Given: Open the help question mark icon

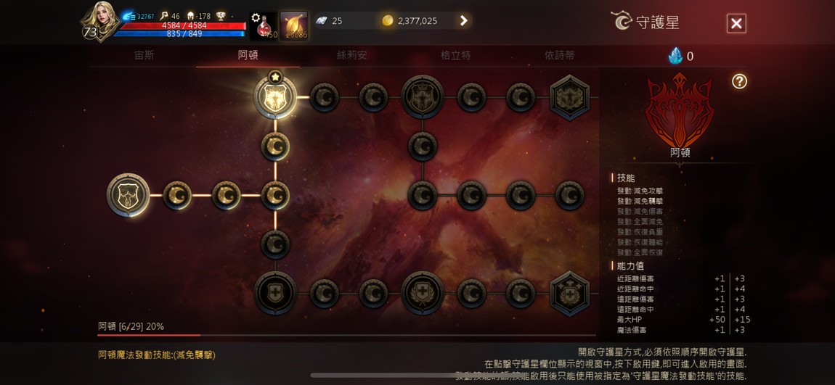Looking at the screenshot, I should pos(739,81).
